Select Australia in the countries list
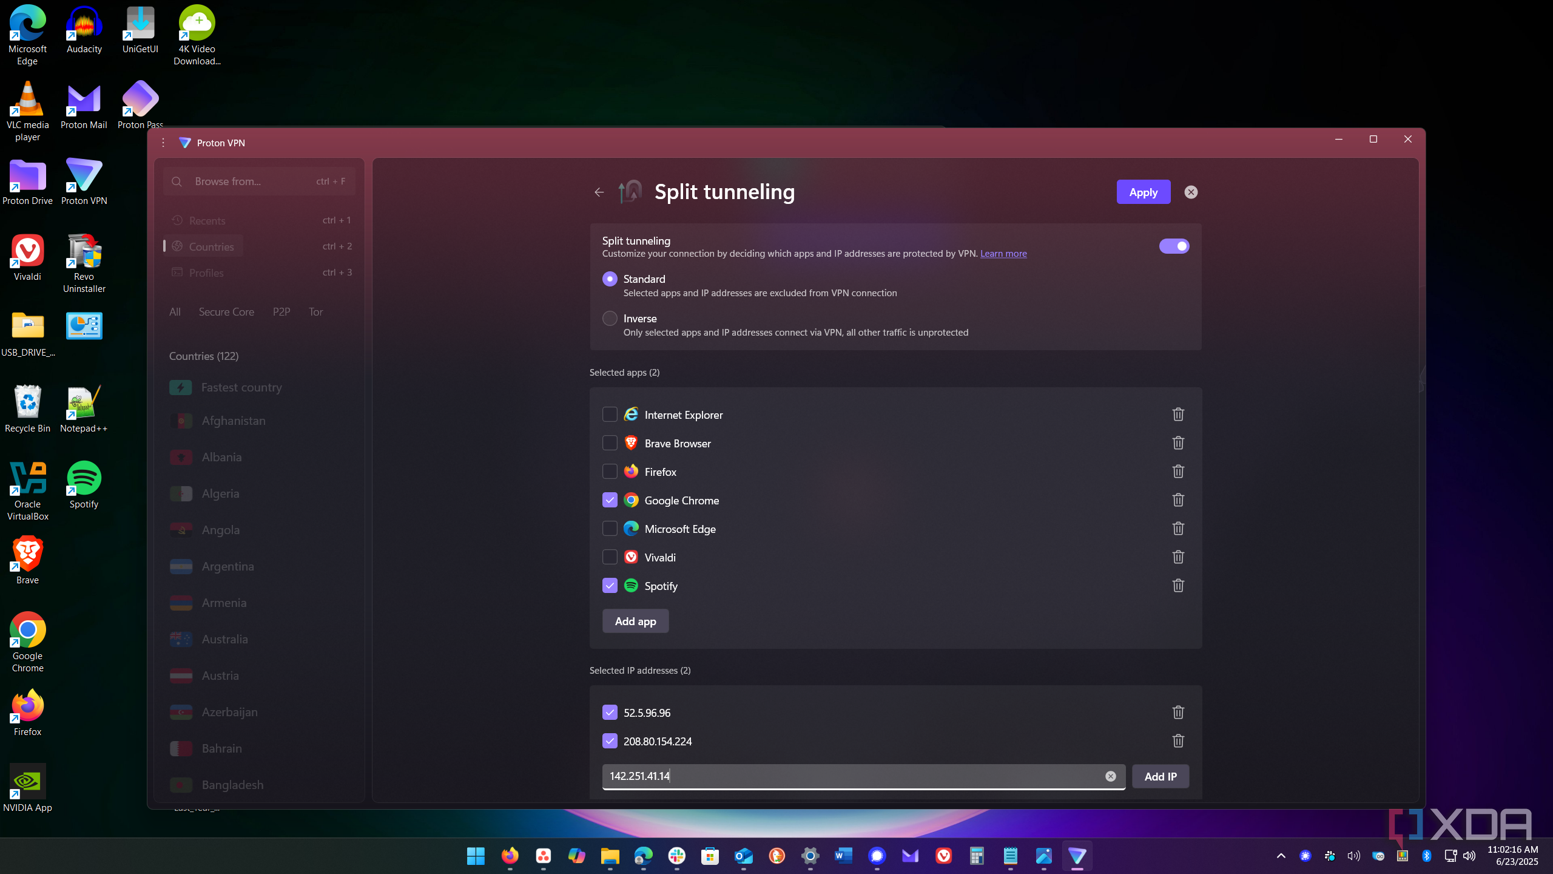Viewport: 1553px width, 874px height. (x=260, y=639)
